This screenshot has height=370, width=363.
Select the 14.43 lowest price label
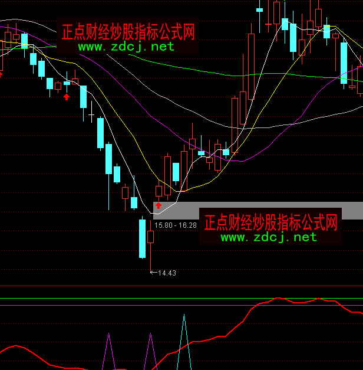tap(166, 273)
